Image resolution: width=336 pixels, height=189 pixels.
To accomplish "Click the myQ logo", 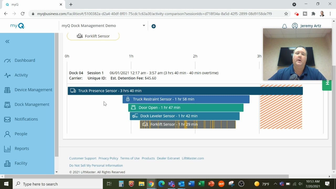I will [17, 26].
